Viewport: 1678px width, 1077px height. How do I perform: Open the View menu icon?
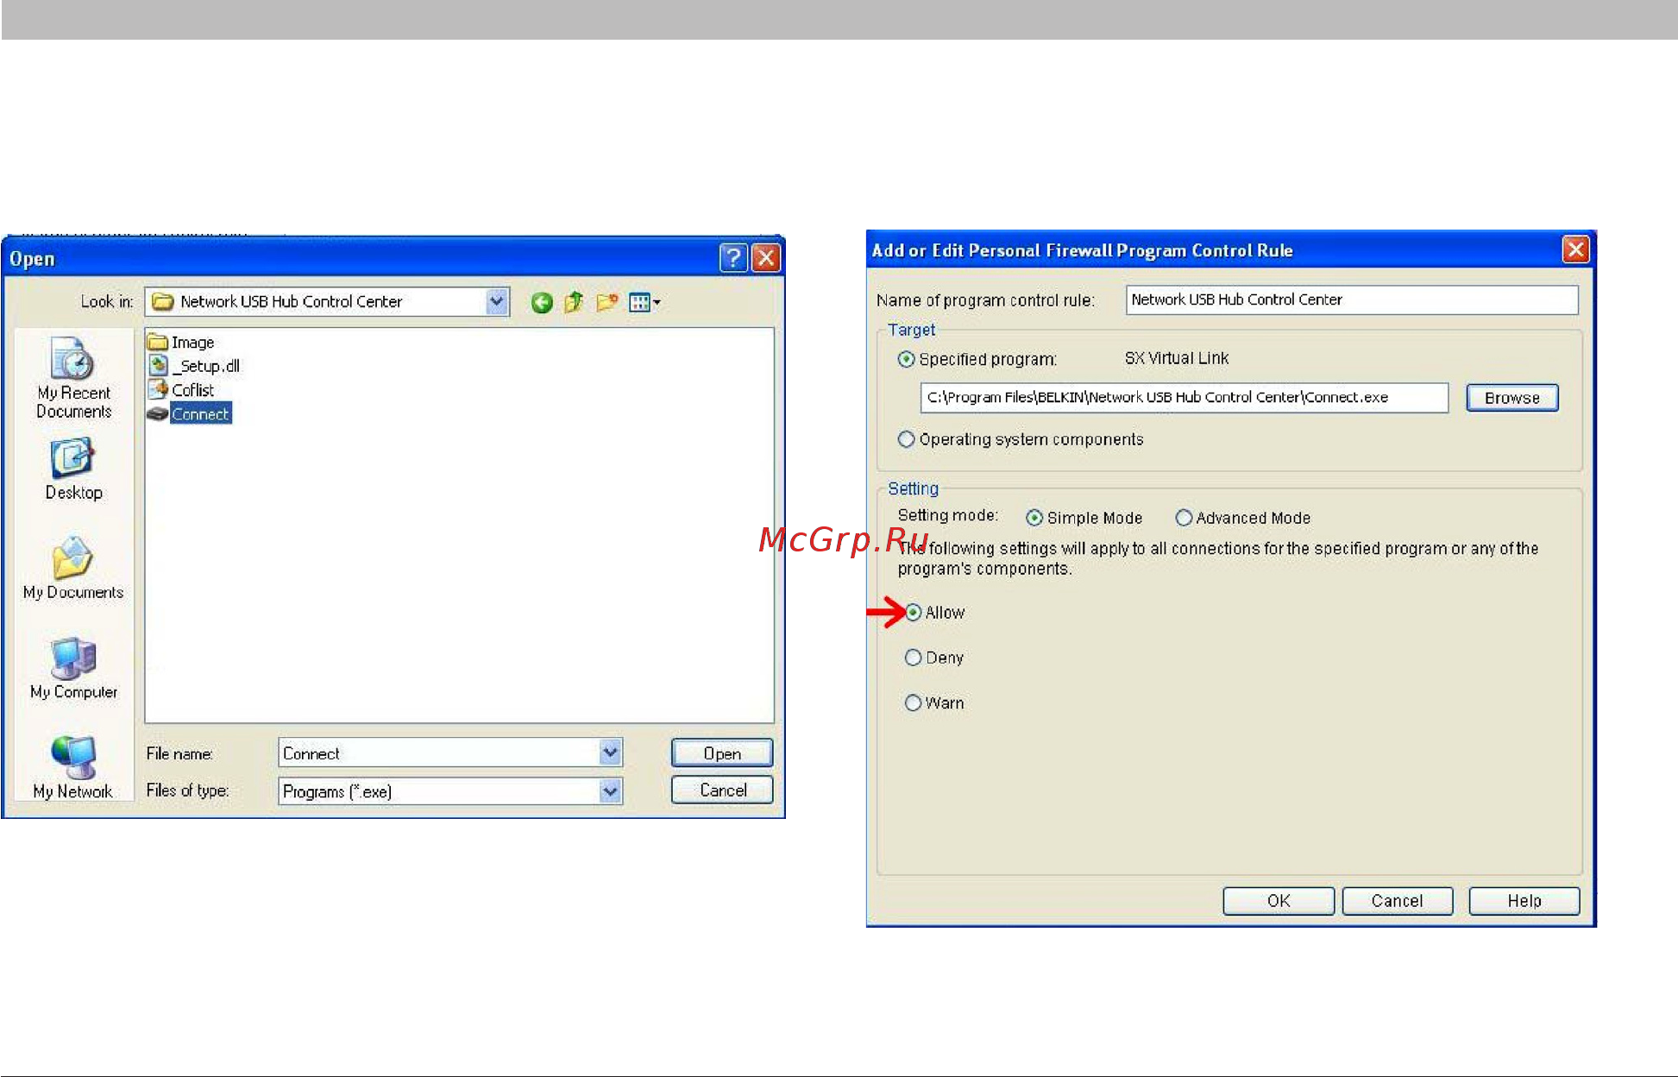(644, 302)
